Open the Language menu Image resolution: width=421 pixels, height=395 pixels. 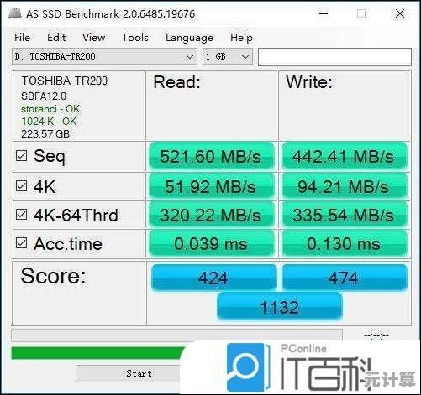(189, 38)
